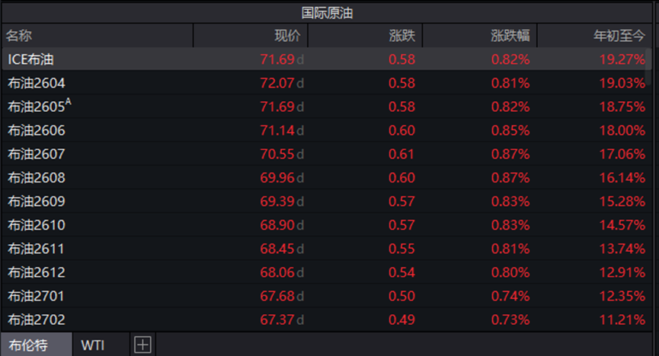The height and width of the screenshot is (356, 659).
Task: Sort by 涨跌幅 column header
Action: [x=510, y=36]
